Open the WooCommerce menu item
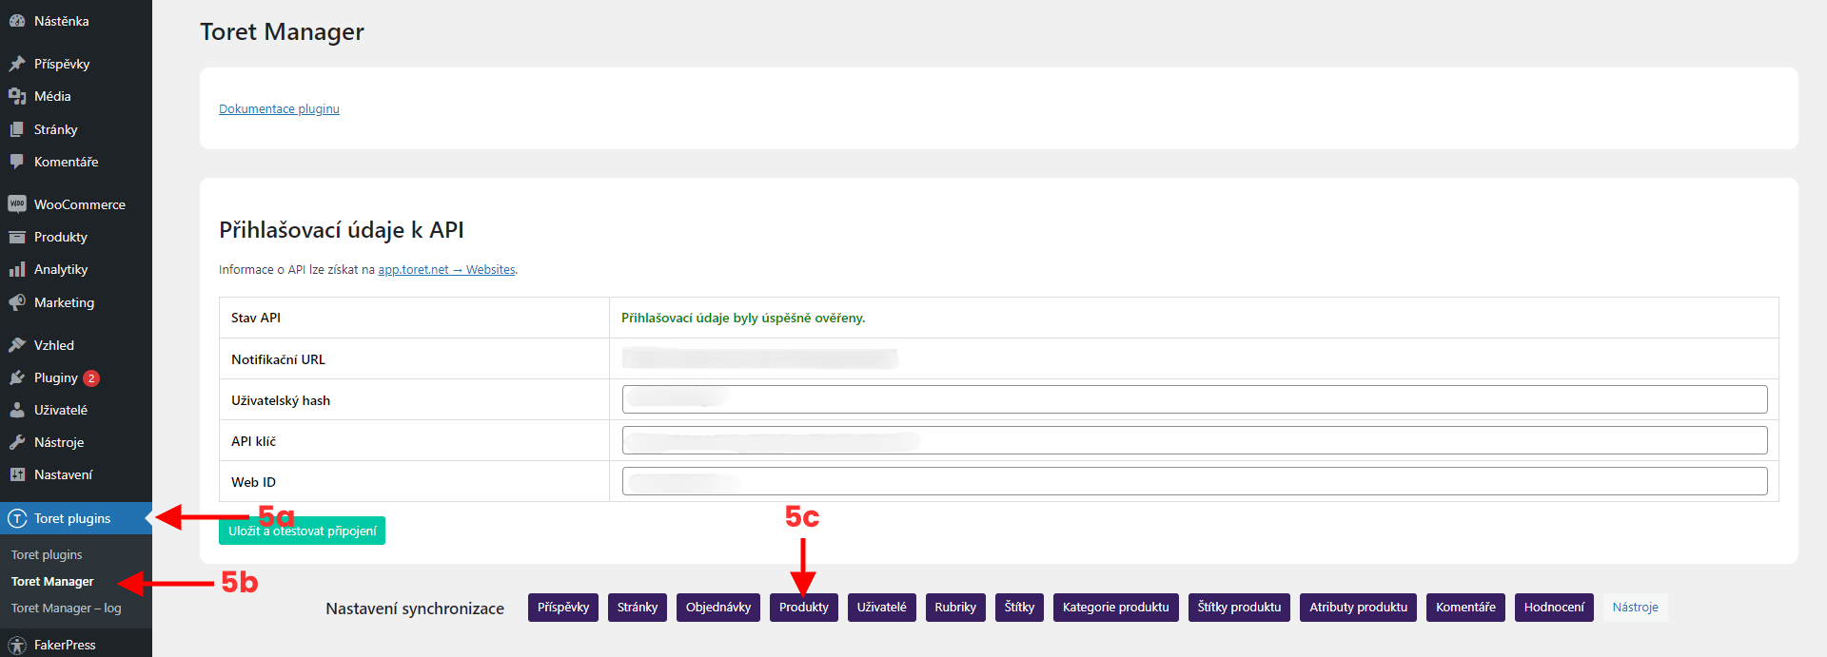This screenshot has height=657, width=1827. pyautogui.click(x=80, y=204)
